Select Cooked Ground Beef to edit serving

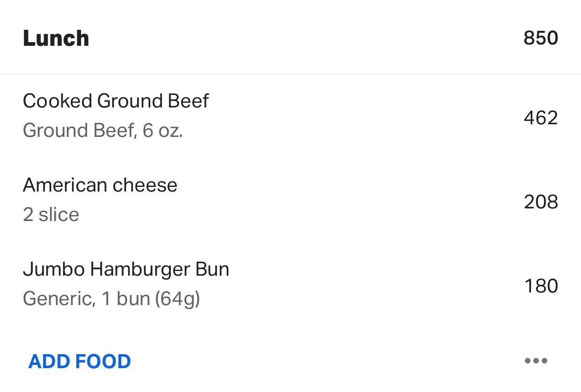click(116, 101)
